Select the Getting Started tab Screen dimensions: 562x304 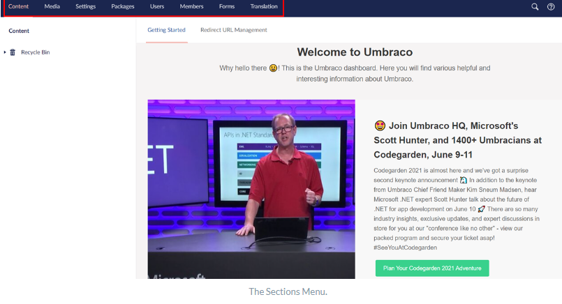click(166, 30)
